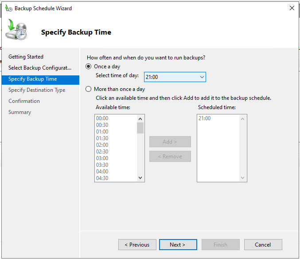The width and height of the screenshot is (300, 259).
Task: Pick 00:00 from the Available time list
Action: pos(102,118)
